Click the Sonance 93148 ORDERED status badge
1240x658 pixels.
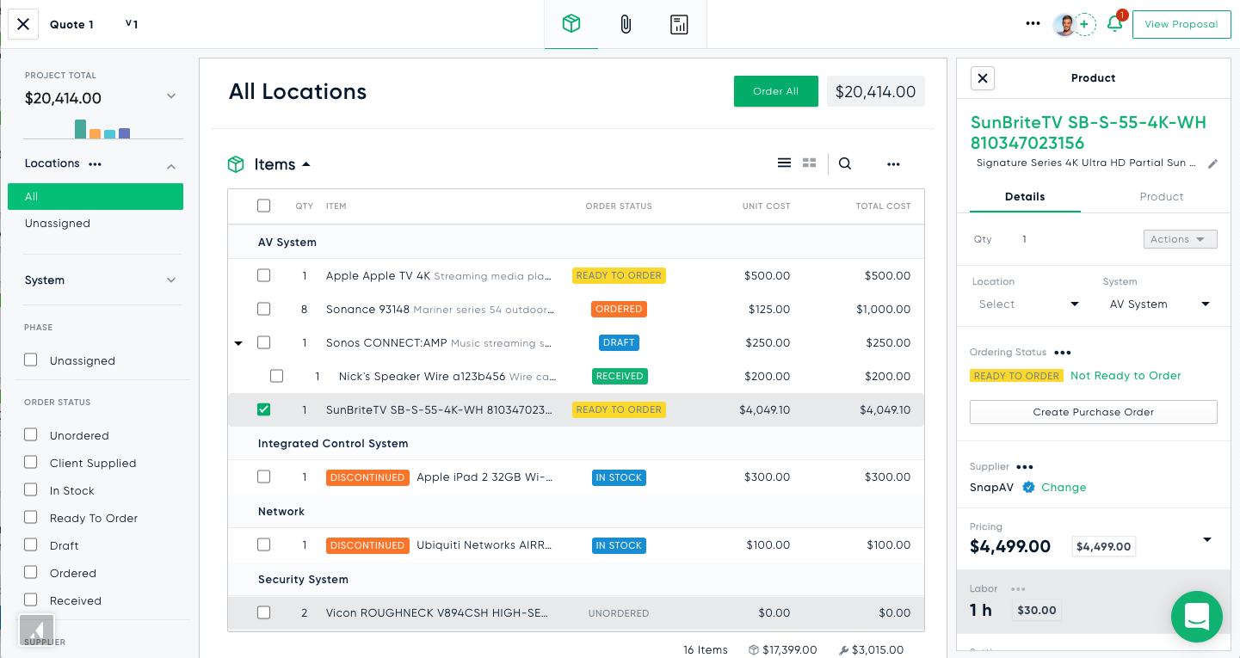pyautogui.click(x=619, y=309)
